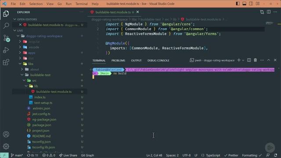Open editor more actions ellipsis
The height and width of the screenshot is (158, 281).
coord(275,12)
